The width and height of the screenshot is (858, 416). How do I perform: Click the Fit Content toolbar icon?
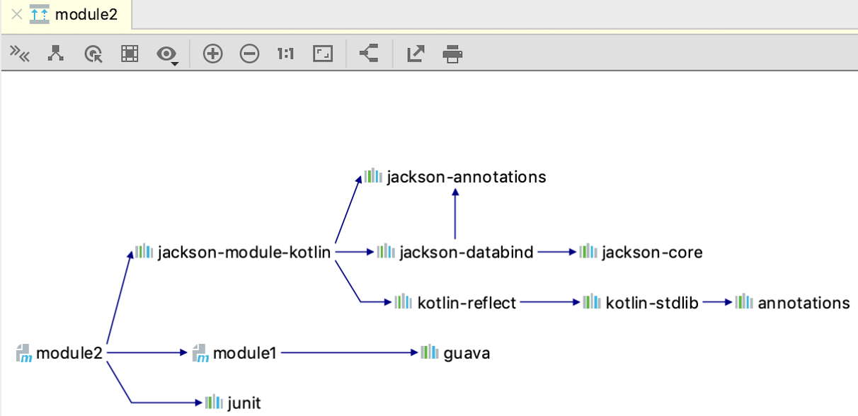click(323, 54)
